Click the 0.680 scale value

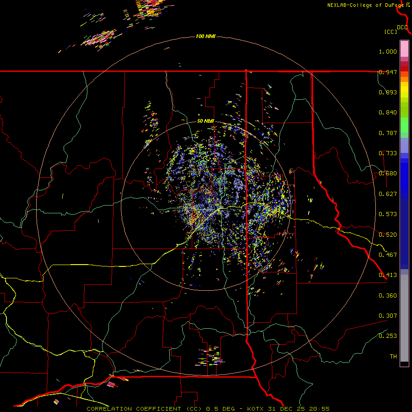click(x=388, y=173)
